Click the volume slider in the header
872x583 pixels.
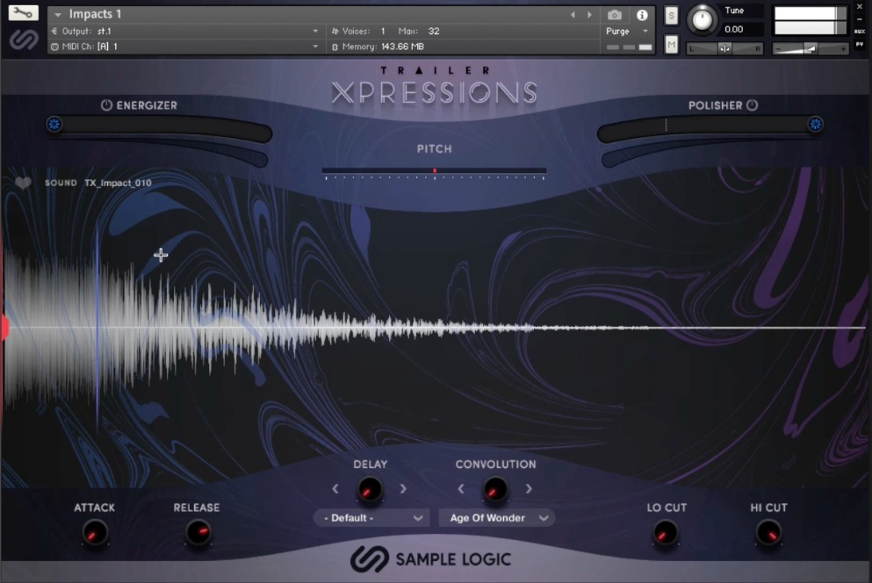click(811, 49)
